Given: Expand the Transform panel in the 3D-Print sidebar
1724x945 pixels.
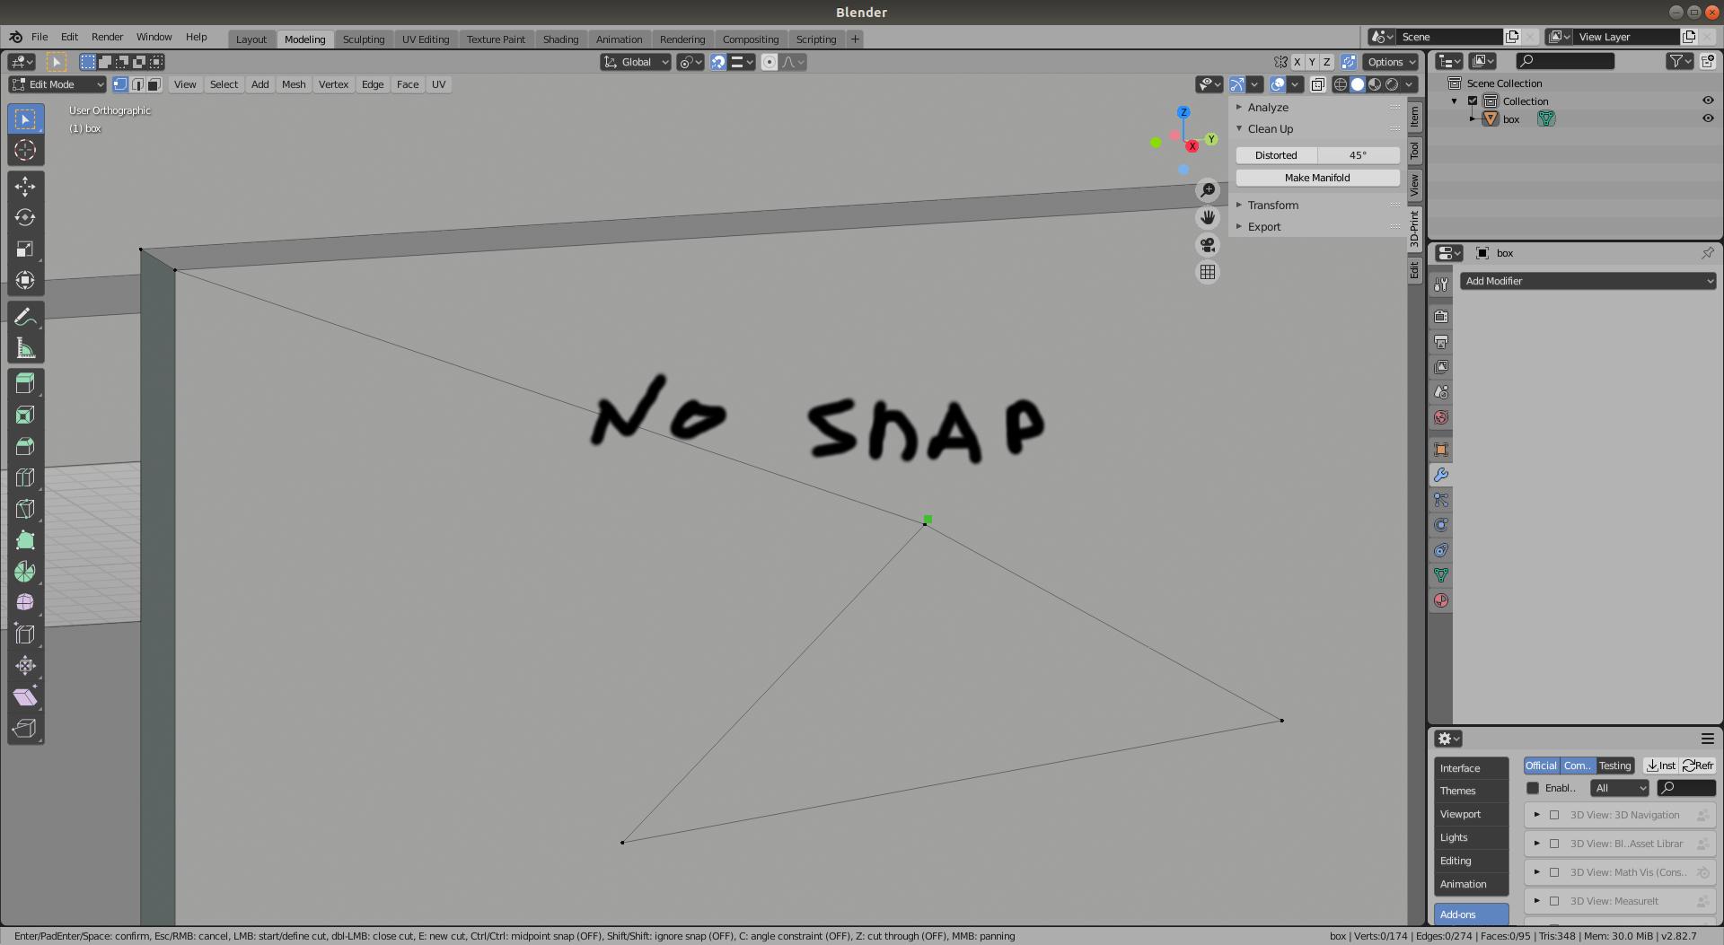Looking at the screenshot, I should pyautogui.click(x=1272, y=205).
